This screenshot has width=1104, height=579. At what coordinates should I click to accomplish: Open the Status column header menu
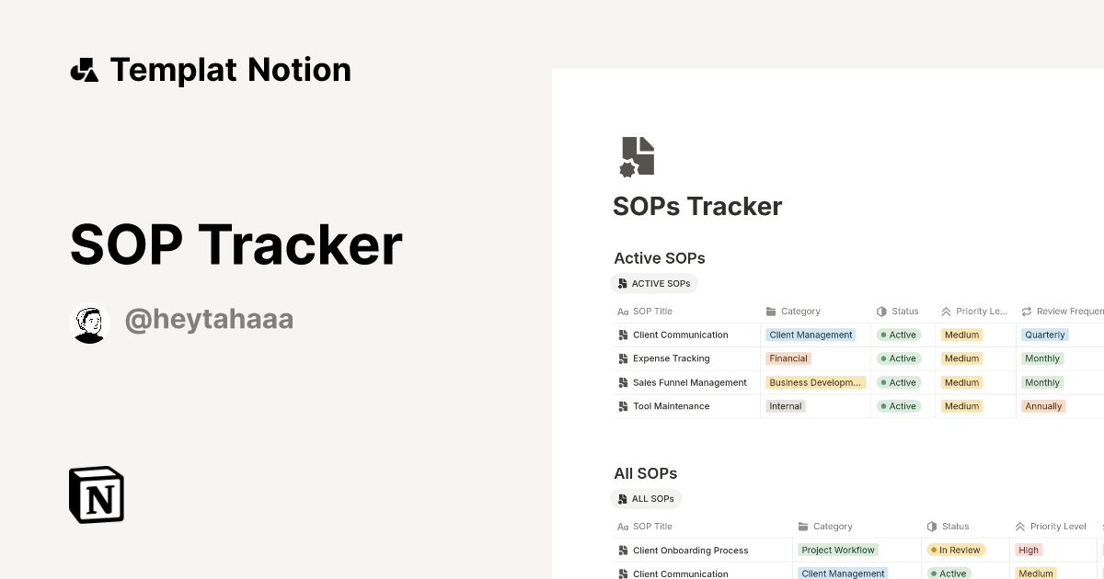click(x=898, y=312)
